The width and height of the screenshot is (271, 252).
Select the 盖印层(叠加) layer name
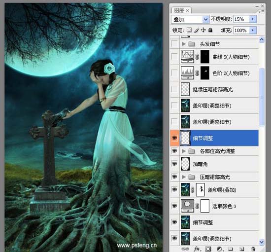point(222,190)
